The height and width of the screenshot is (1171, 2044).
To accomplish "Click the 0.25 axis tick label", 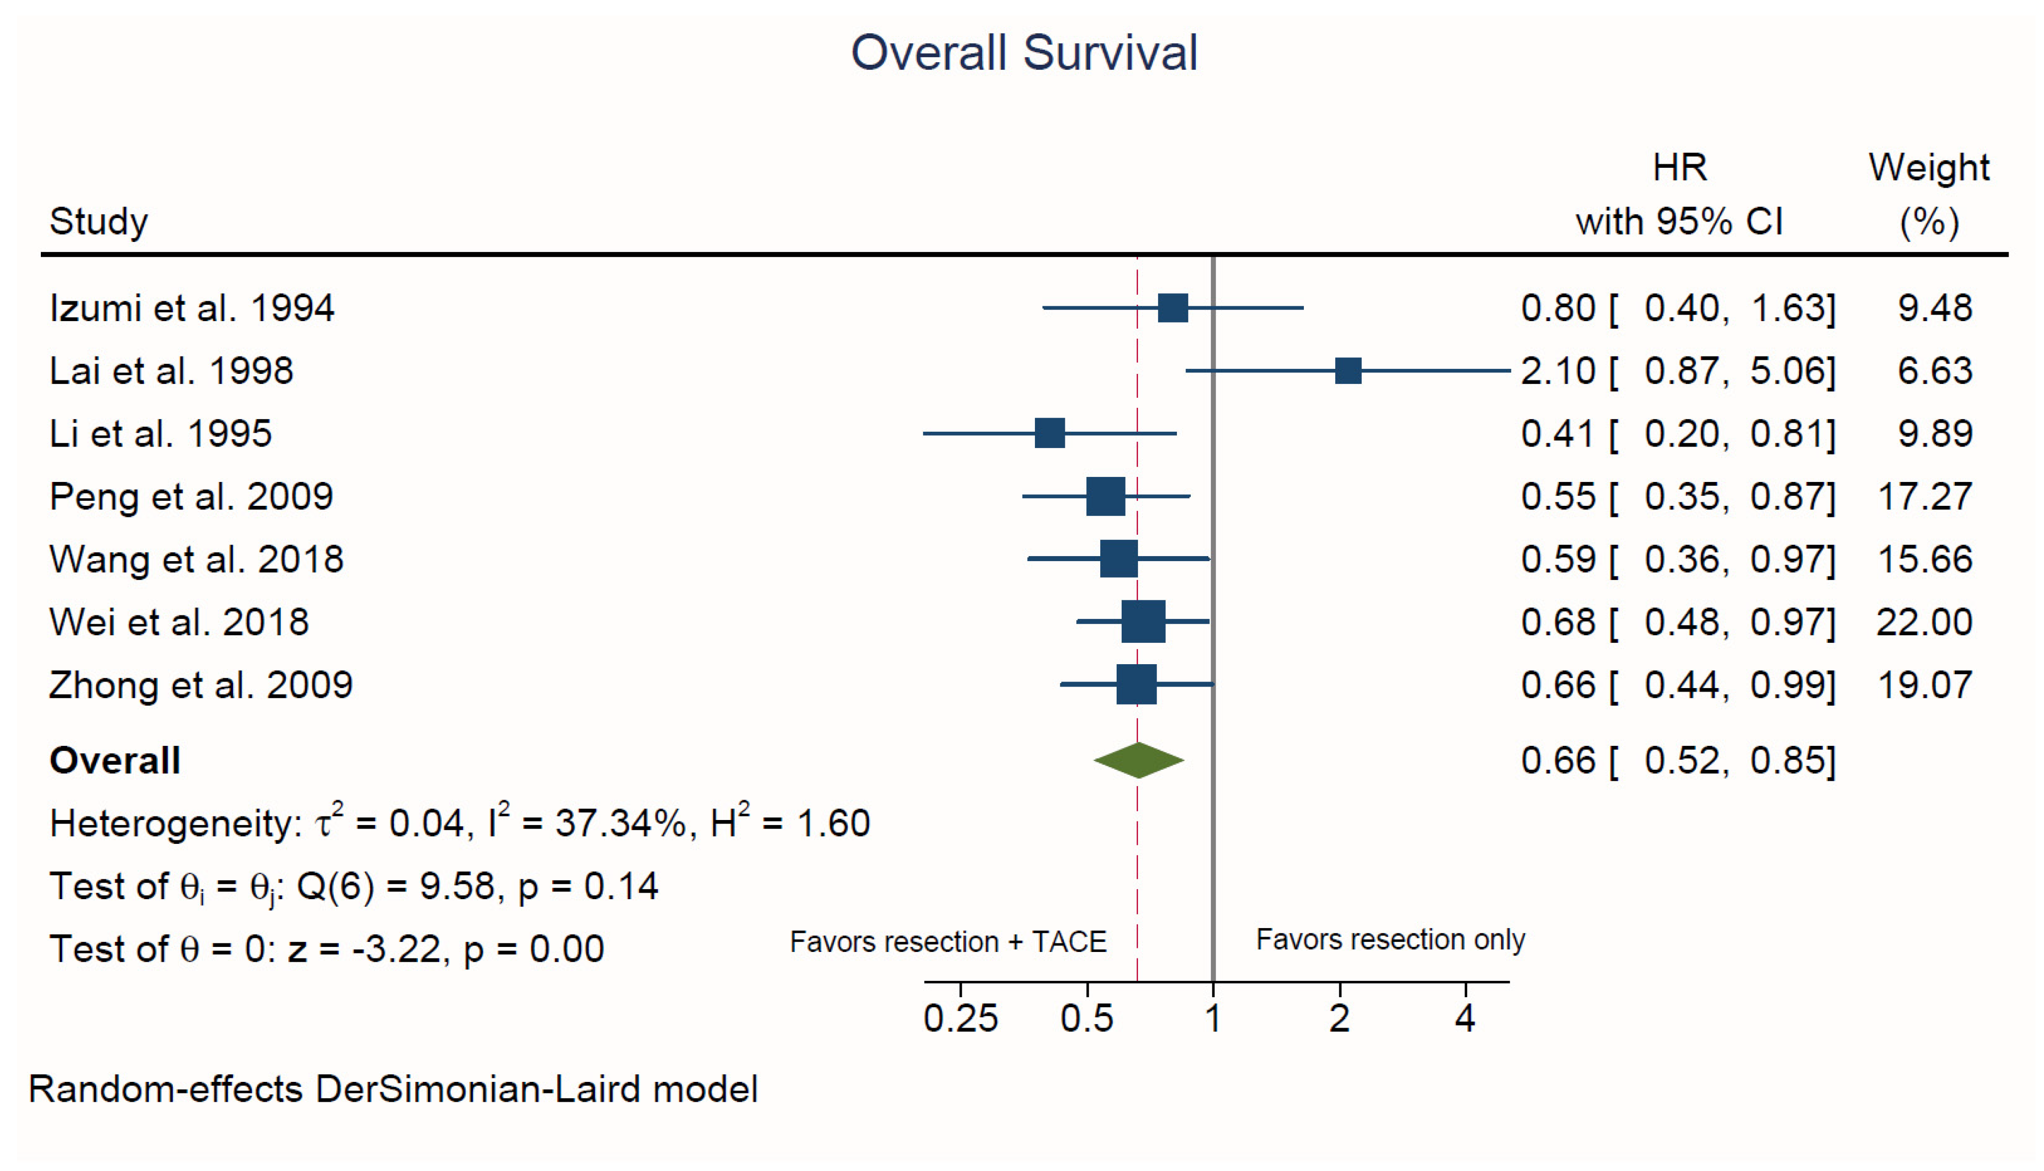I will click(x=960, y=1019).
